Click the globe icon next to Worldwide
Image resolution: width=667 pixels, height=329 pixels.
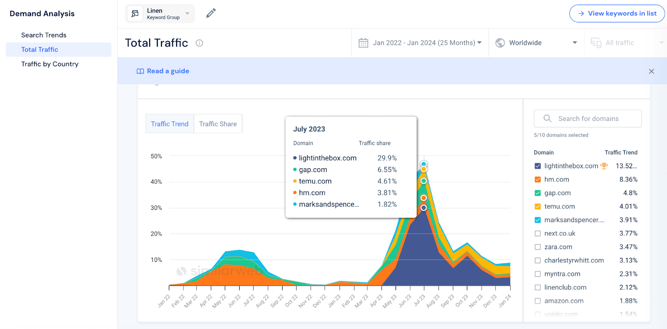tap(500, 43)
